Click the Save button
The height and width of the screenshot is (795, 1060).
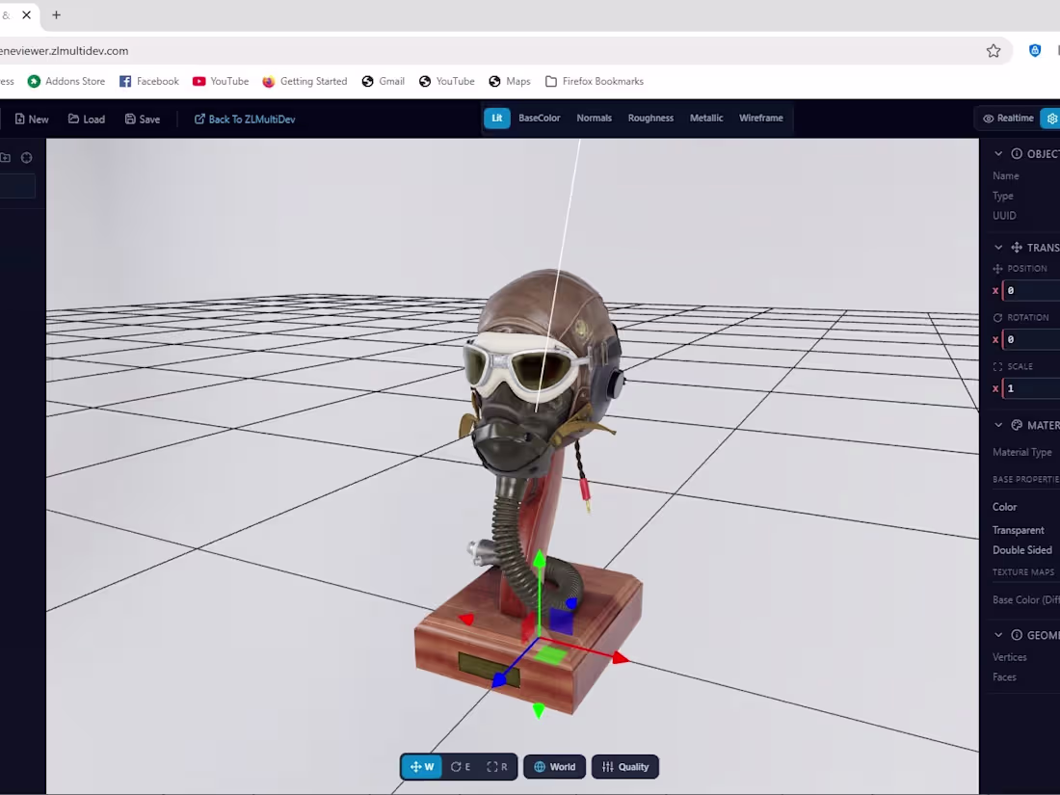point(142,119)
